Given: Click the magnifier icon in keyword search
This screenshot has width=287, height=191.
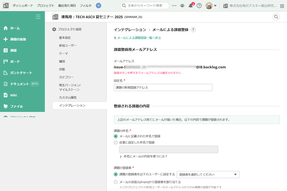Looking at the screenshot, I should [x=124, y=6].
